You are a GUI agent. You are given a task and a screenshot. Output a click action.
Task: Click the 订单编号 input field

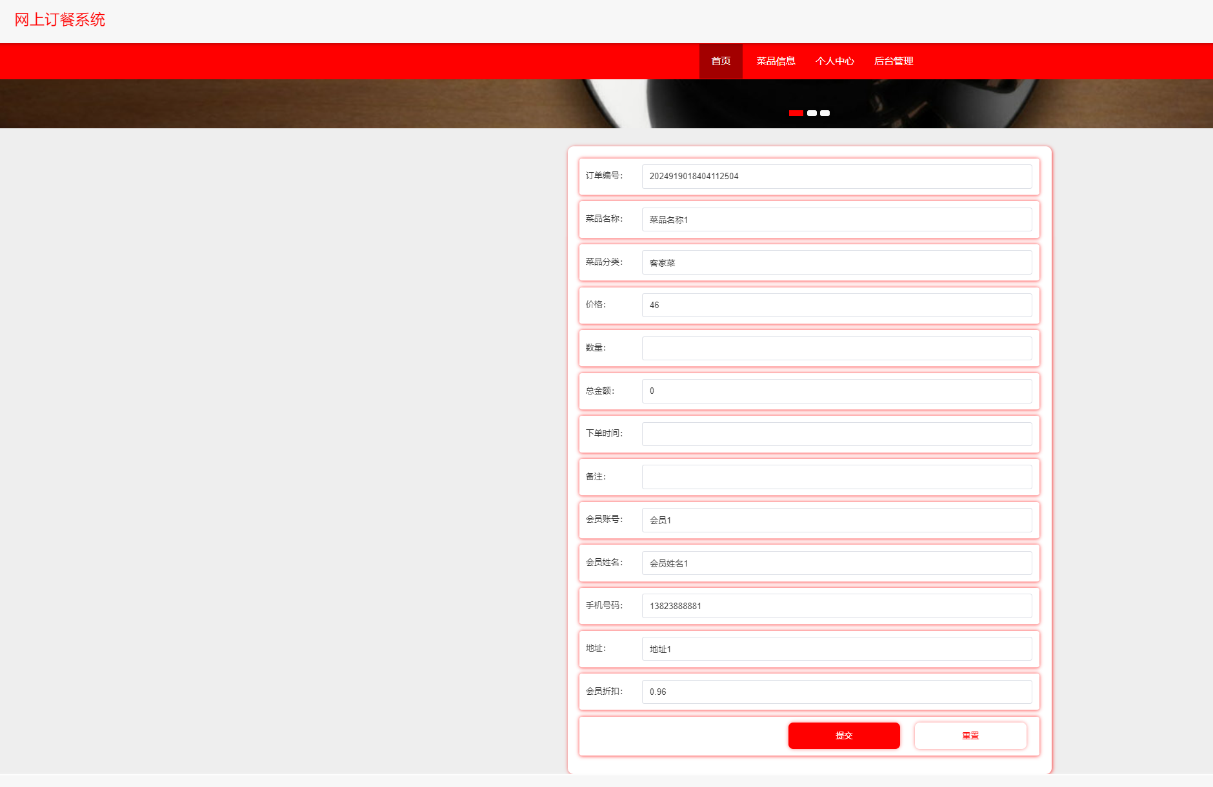point(836,177)
